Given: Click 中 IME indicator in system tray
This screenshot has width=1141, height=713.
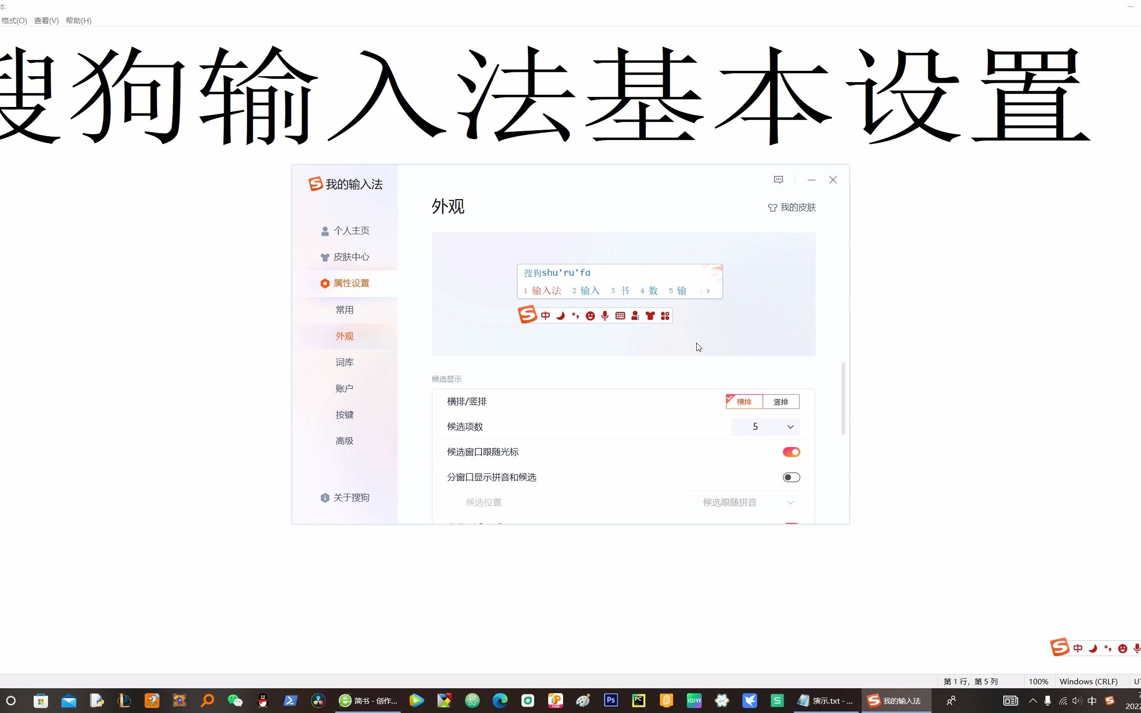Looking at the screenshot, I should tap(1092, 701).
